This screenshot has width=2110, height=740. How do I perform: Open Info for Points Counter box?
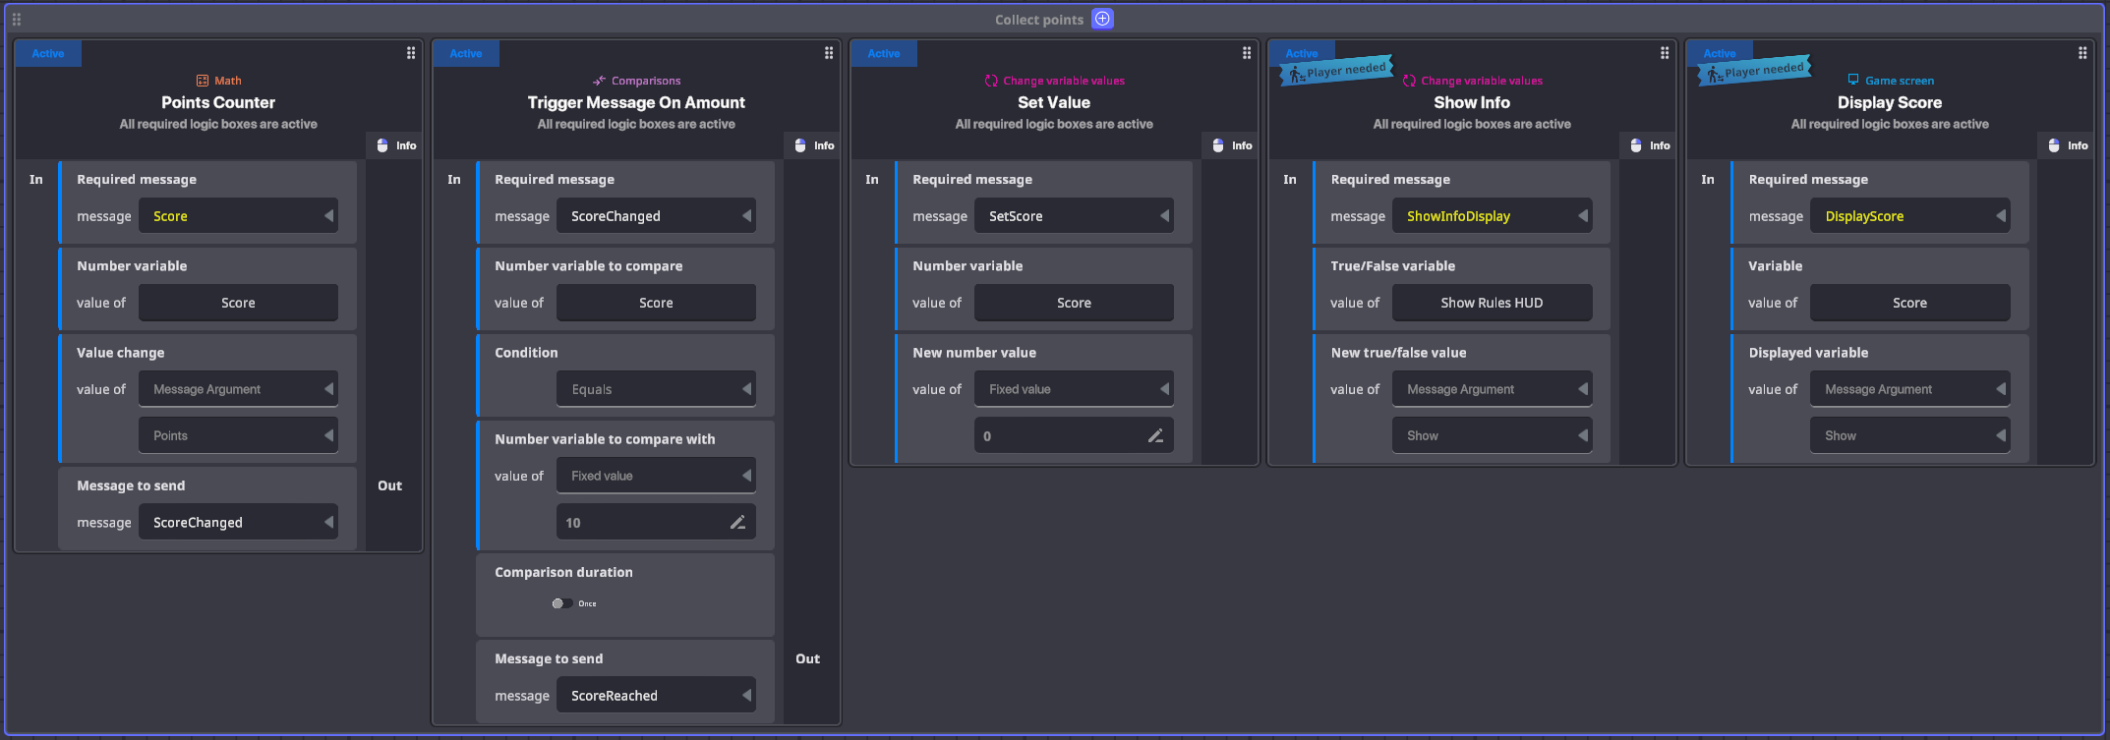(x=396, y=145)
